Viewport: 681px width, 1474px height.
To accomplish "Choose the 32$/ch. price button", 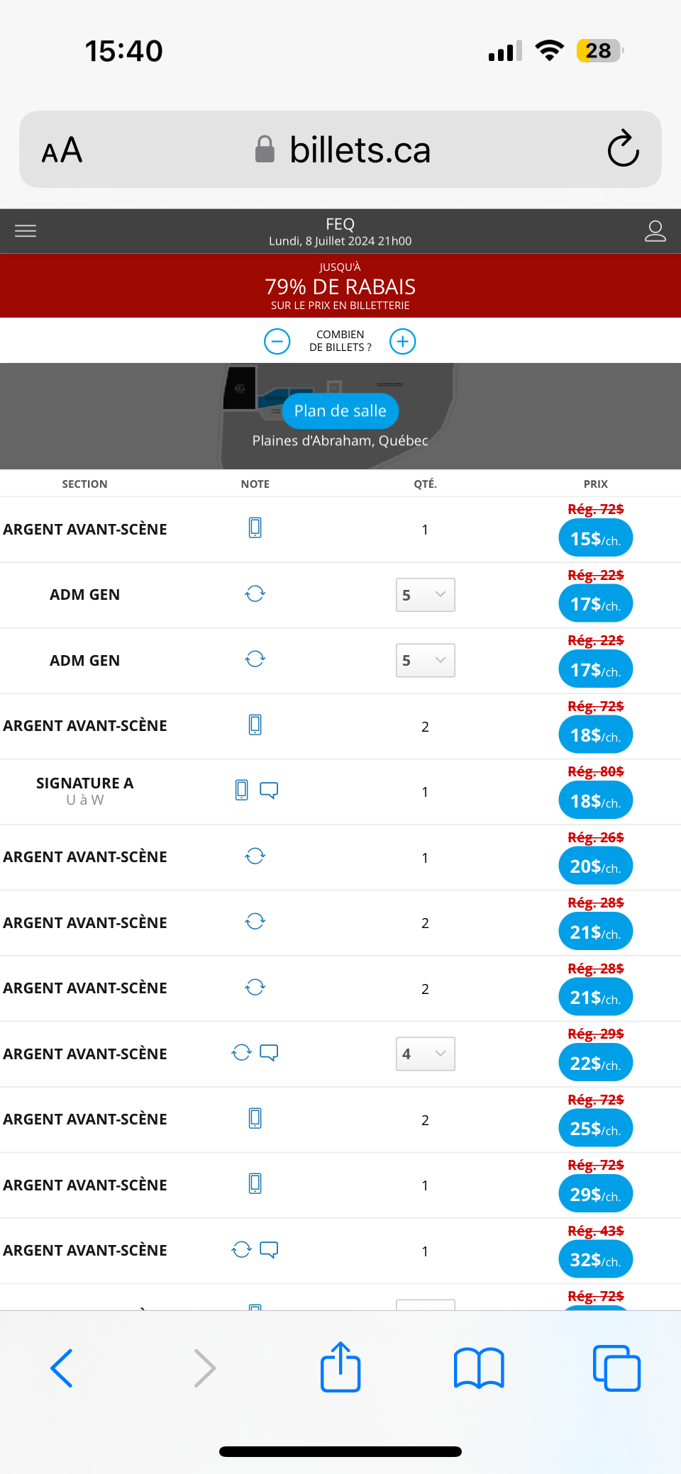I will click(x=596, y=1259).
